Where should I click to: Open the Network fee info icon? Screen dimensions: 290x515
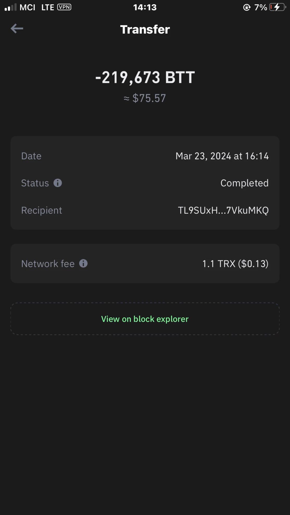[x=83, y=263]
